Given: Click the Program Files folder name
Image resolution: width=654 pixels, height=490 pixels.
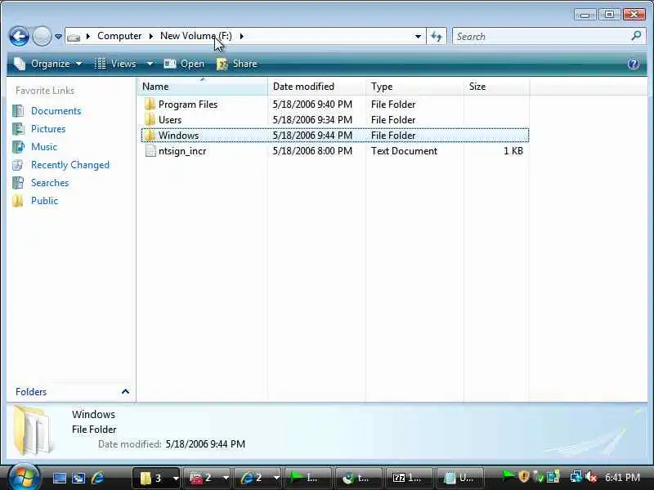Looking at the screenshot, I should pos(188,105).
